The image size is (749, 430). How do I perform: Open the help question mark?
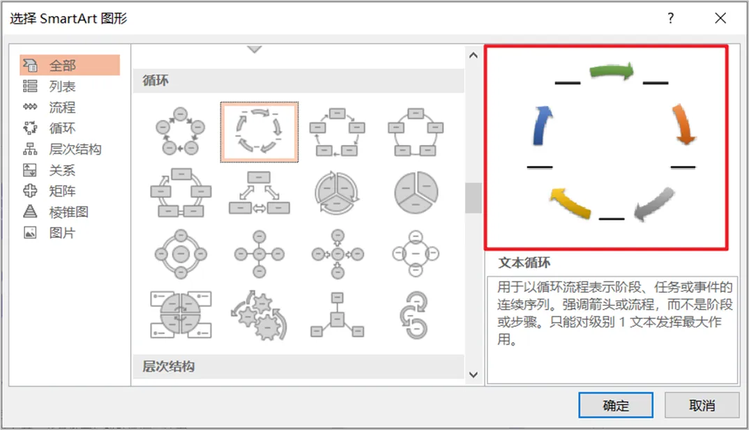[671, 18]
